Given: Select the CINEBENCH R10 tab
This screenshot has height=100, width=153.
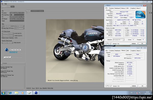Looking at the screenshot, I should coord(6,7).
